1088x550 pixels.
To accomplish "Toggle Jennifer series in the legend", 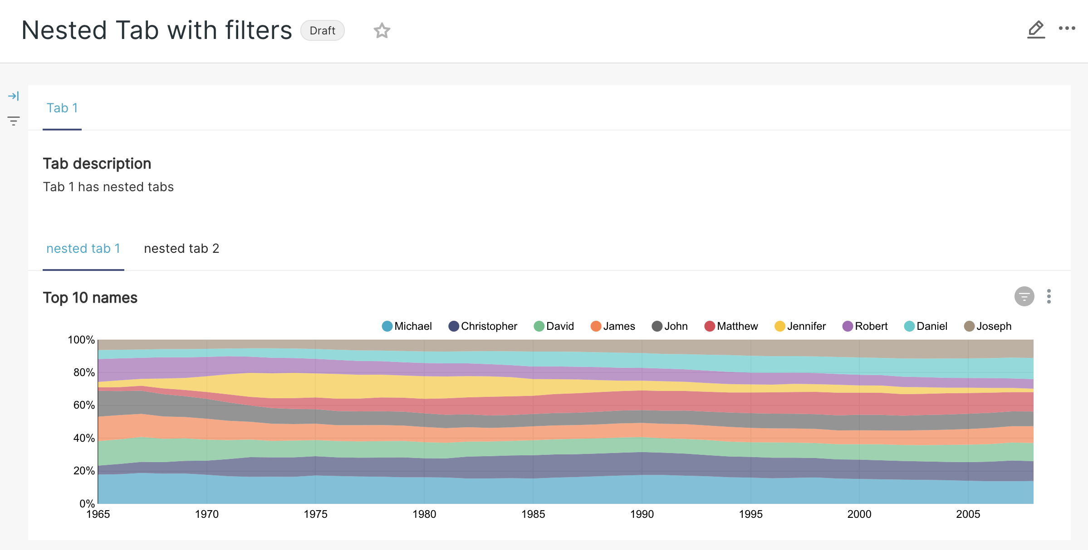I will [x=800, y=326].
